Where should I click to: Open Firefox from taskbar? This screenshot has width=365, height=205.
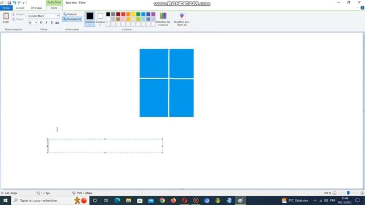click(173, 200)
